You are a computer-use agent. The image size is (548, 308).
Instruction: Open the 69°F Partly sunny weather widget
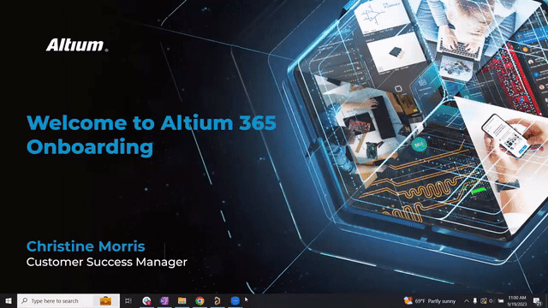(x=430, y=300)
